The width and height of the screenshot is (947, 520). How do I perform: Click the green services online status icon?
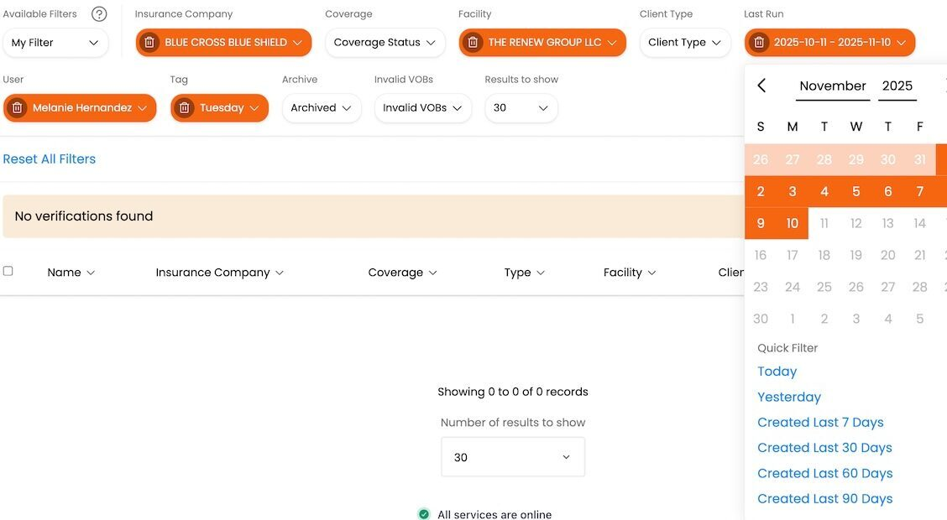click(x=424, y=514)
